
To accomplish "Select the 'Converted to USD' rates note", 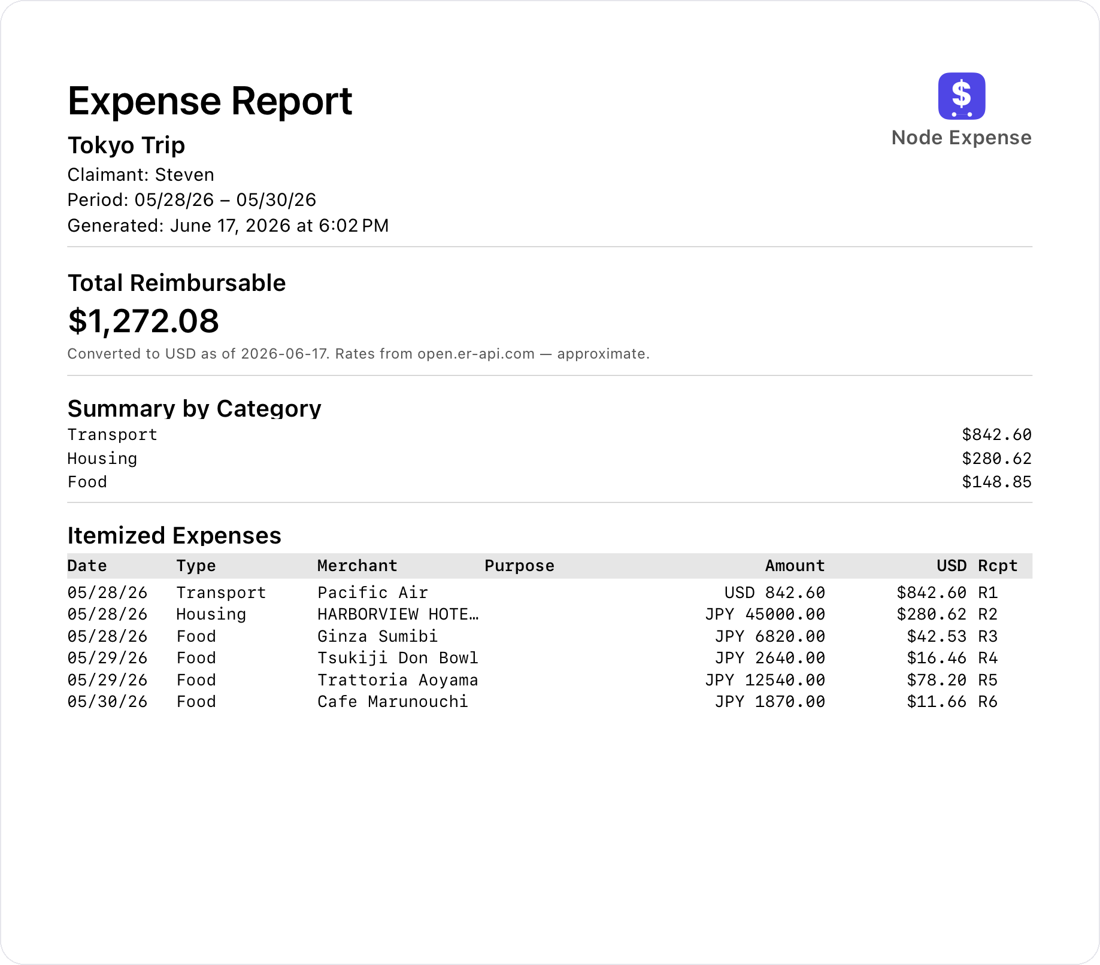I will tap(358, 354).
